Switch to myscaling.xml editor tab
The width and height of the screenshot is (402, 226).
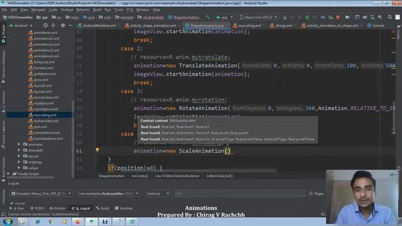point(249,26)
